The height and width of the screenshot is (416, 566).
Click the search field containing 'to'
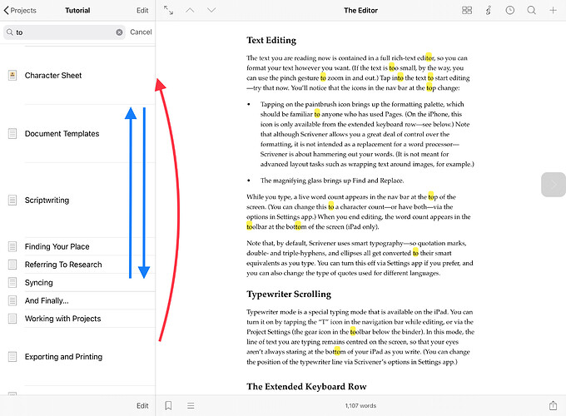pyautogui.click(x=64, y=32)
